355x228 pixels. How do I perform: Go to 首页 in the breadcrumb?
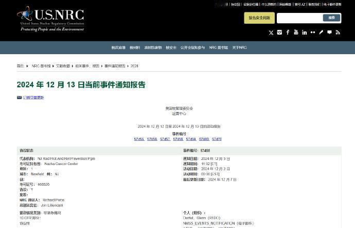(20, 66)
